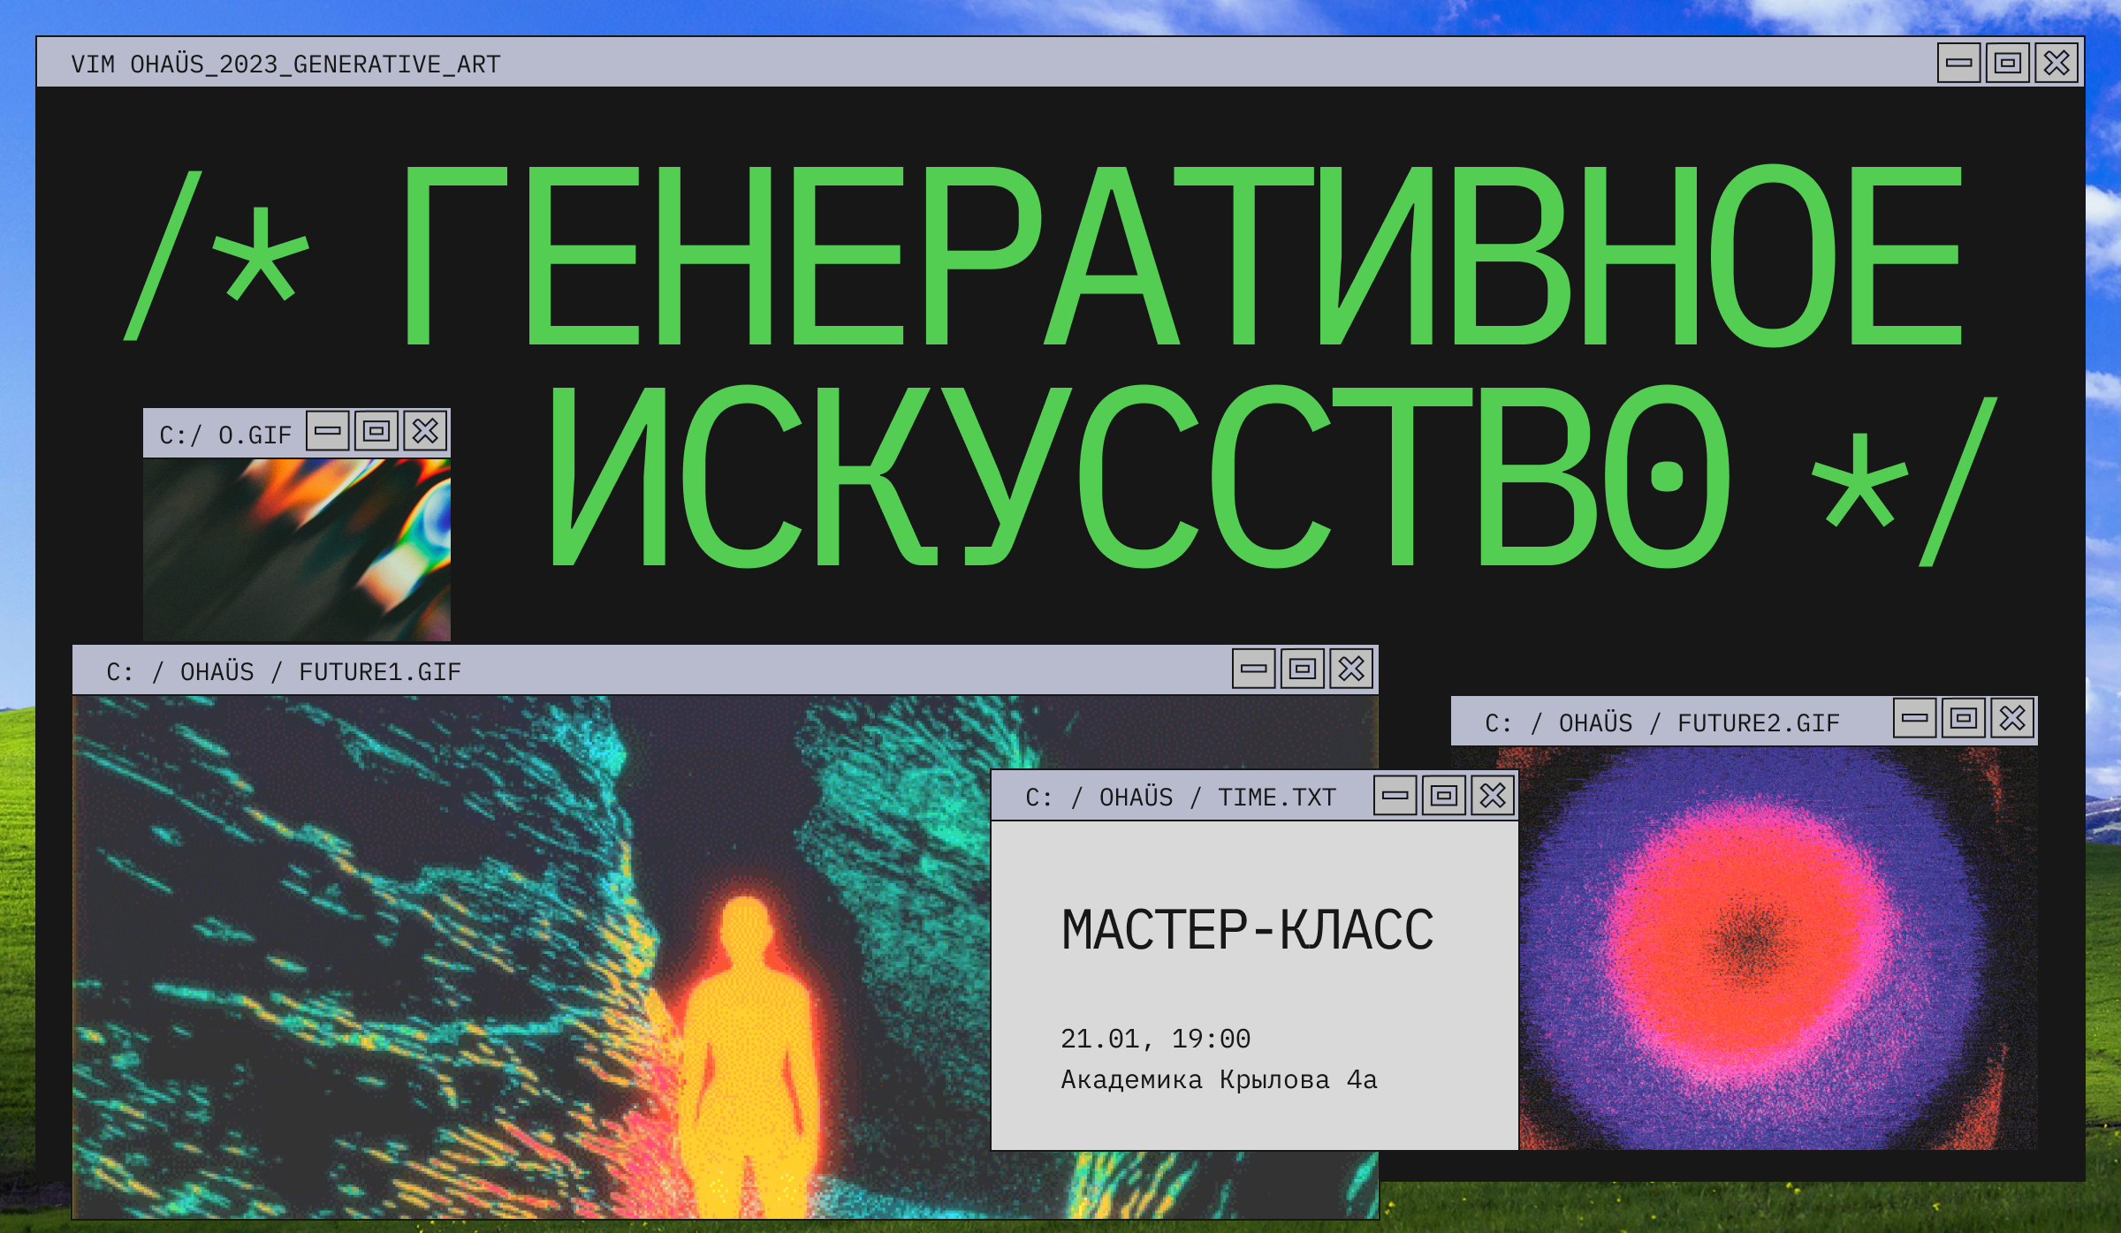Minimize the VIM OHAÜS_2023_GENERATIVE_ART main window
2121x1233 pixels.
point(1958,63)
